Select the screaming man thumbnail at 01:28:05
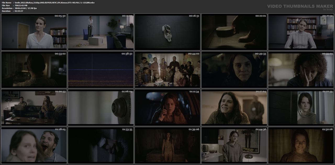Image resolution: width=335 pixels, height=165 pixels. point(34,145)
